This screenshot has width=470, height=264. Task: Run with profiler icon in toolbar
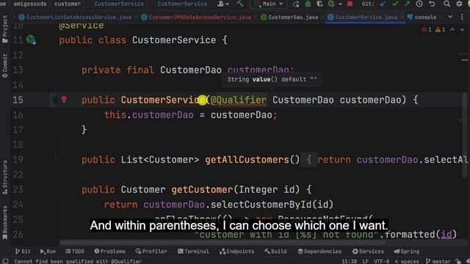[331, 4]
